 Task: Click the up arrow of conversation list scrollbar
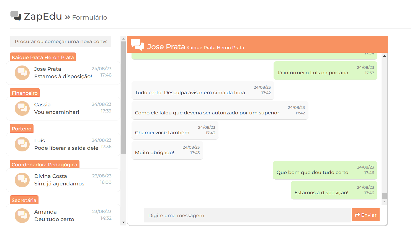(x=123, y=39)
